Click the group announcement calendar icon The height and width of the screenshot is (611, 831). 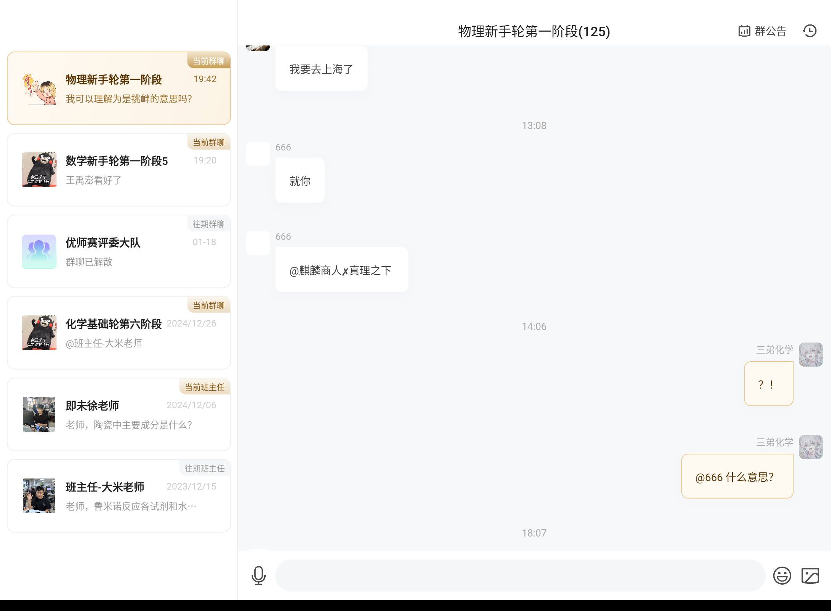(x=744, y=31)
